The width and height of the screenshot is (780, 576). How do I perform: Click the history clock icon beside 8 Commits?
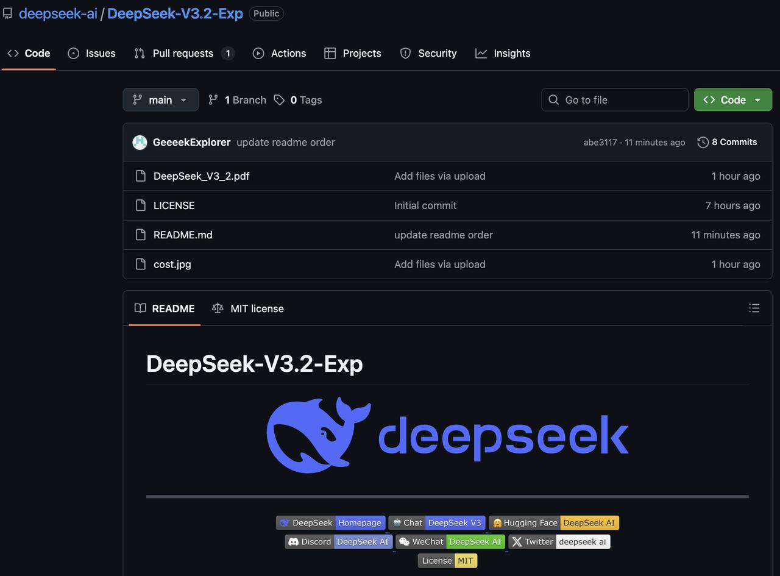point(703,142)
